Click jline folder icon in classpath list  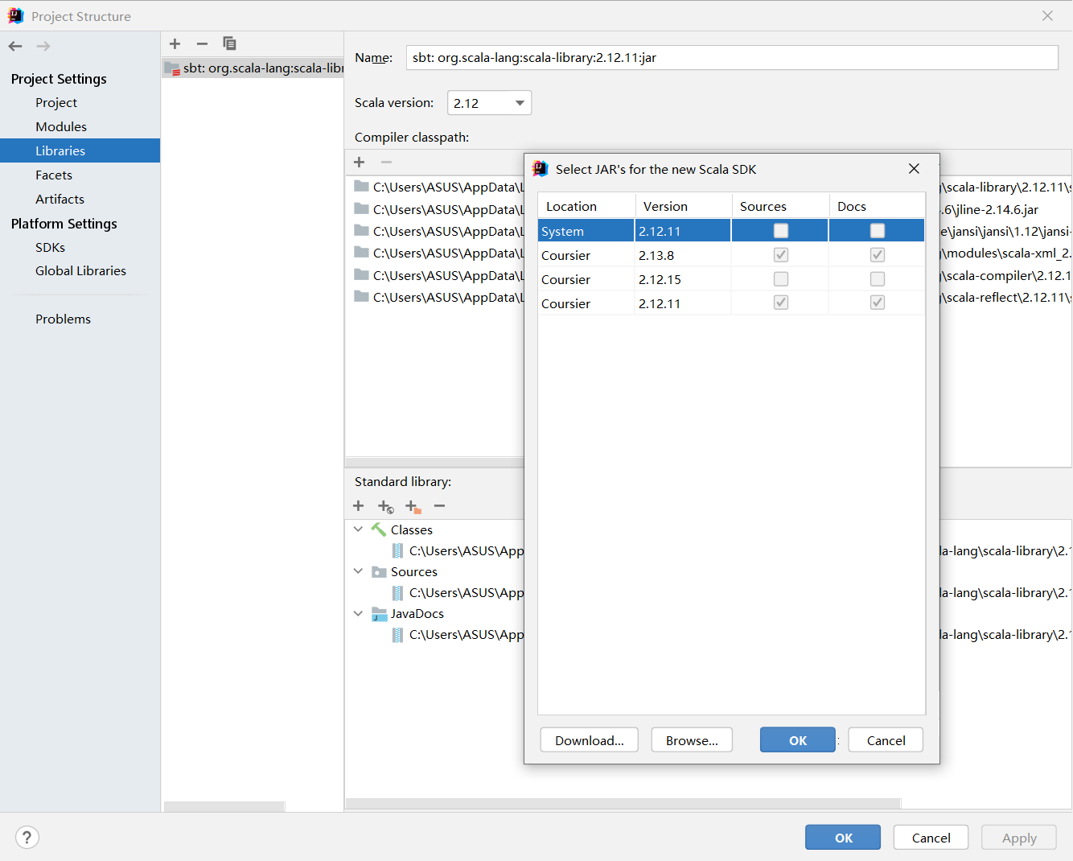361,209
